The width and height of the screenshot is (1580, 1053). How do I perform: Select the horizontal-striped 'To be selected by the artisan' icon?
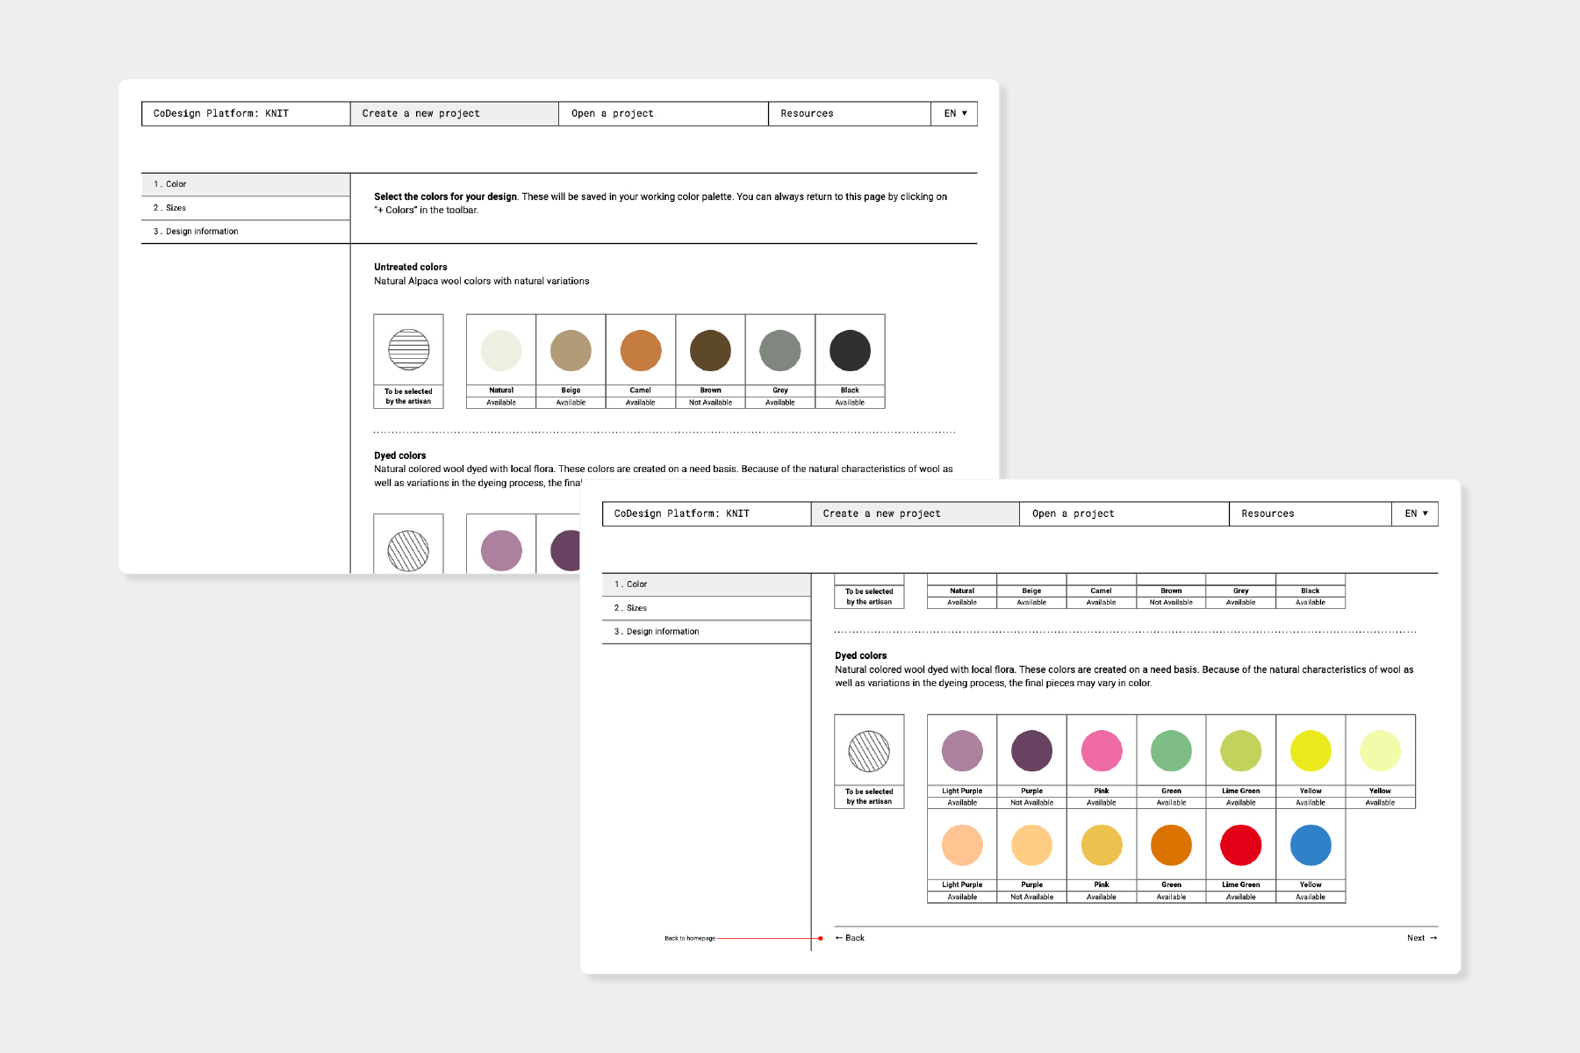[408, 350]
